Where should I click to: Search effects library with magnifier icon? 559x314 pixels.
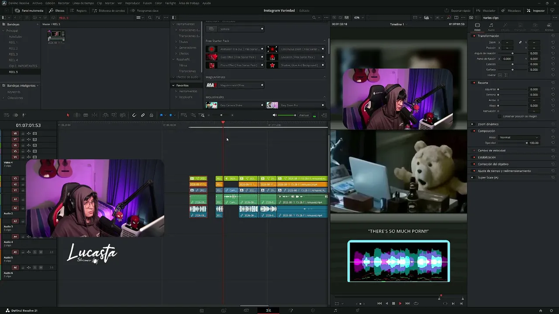(x=314, y=17)
